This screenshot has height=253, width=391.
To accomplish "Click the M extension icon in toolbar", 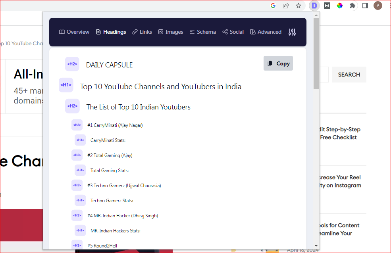I will pos(327,6).
